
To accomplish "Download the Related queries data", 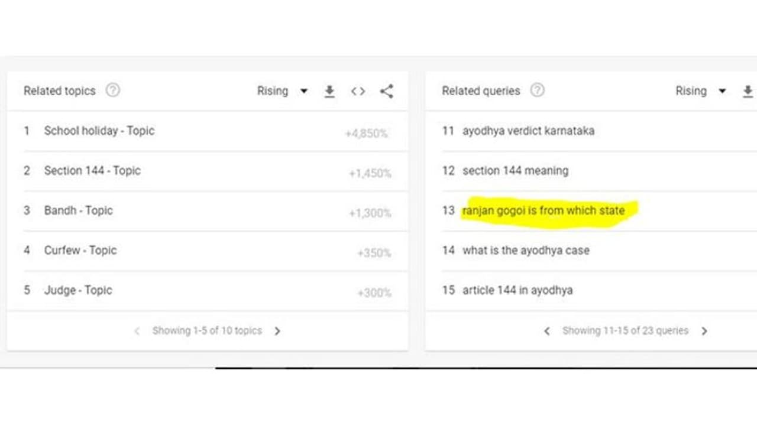I will click(x=748, y=91).
